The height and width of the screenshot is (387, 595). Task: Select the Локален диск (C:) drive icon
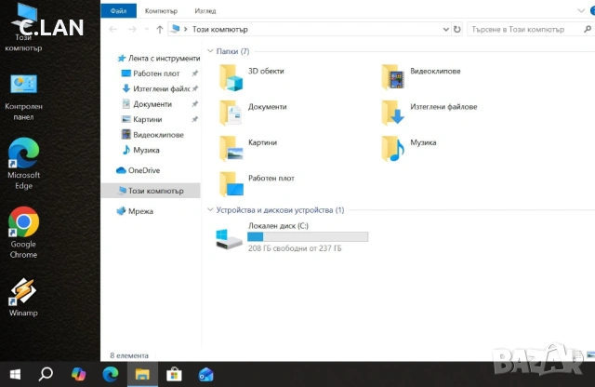point(229,239)
